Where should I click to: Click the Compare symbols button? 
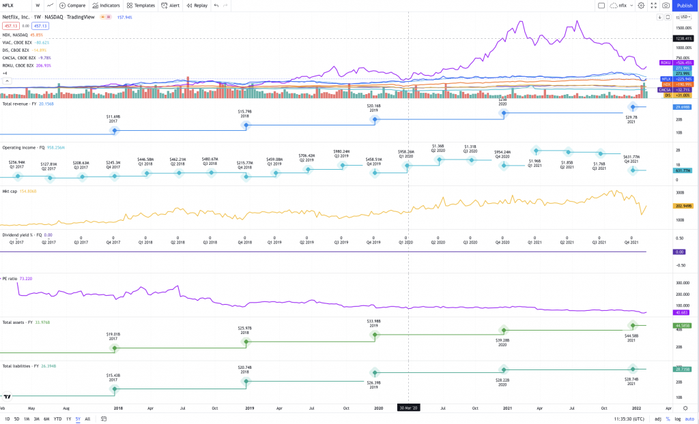coord(72,5)
